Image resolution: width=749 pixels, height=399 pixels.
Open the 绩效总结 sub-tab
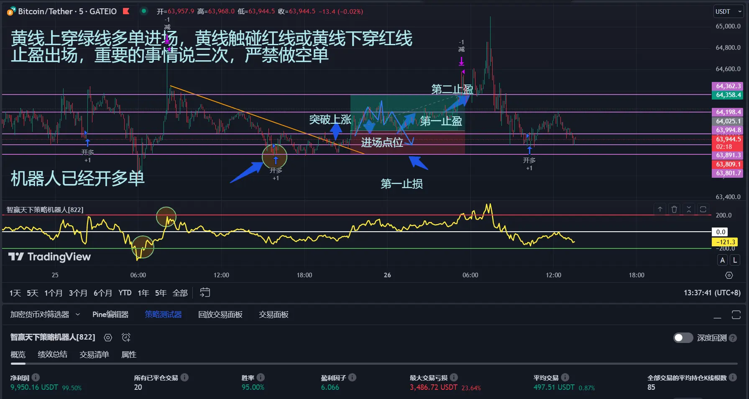click(x=53, y=355)
